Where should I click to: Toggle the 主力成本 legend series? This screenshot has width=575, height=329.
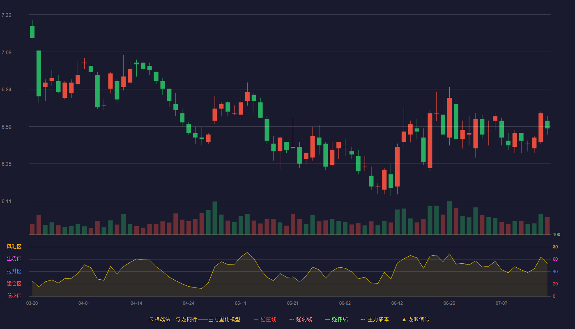pyautogui.click(x=375, y=319)
